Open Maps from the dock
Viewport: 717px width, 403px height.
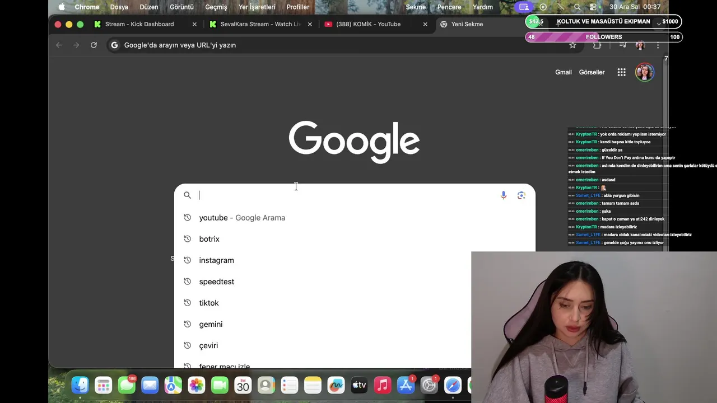[x=173, y=385]
